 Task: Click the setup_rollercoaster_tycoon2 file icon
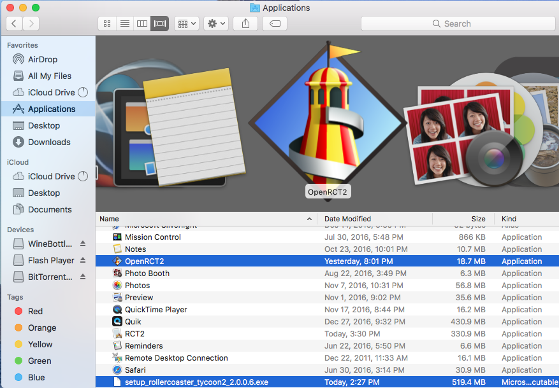pyautogui.click(x=117, y=382)
